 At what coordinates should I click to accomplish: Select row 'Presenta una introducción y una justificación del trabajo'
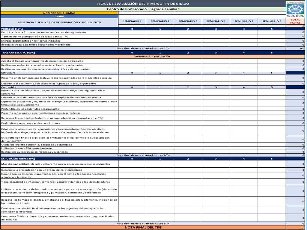(x=153, y=92)
